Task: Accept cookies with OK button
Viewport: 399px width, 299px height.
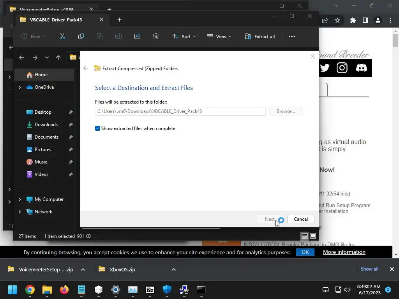Action: [305, 252]
